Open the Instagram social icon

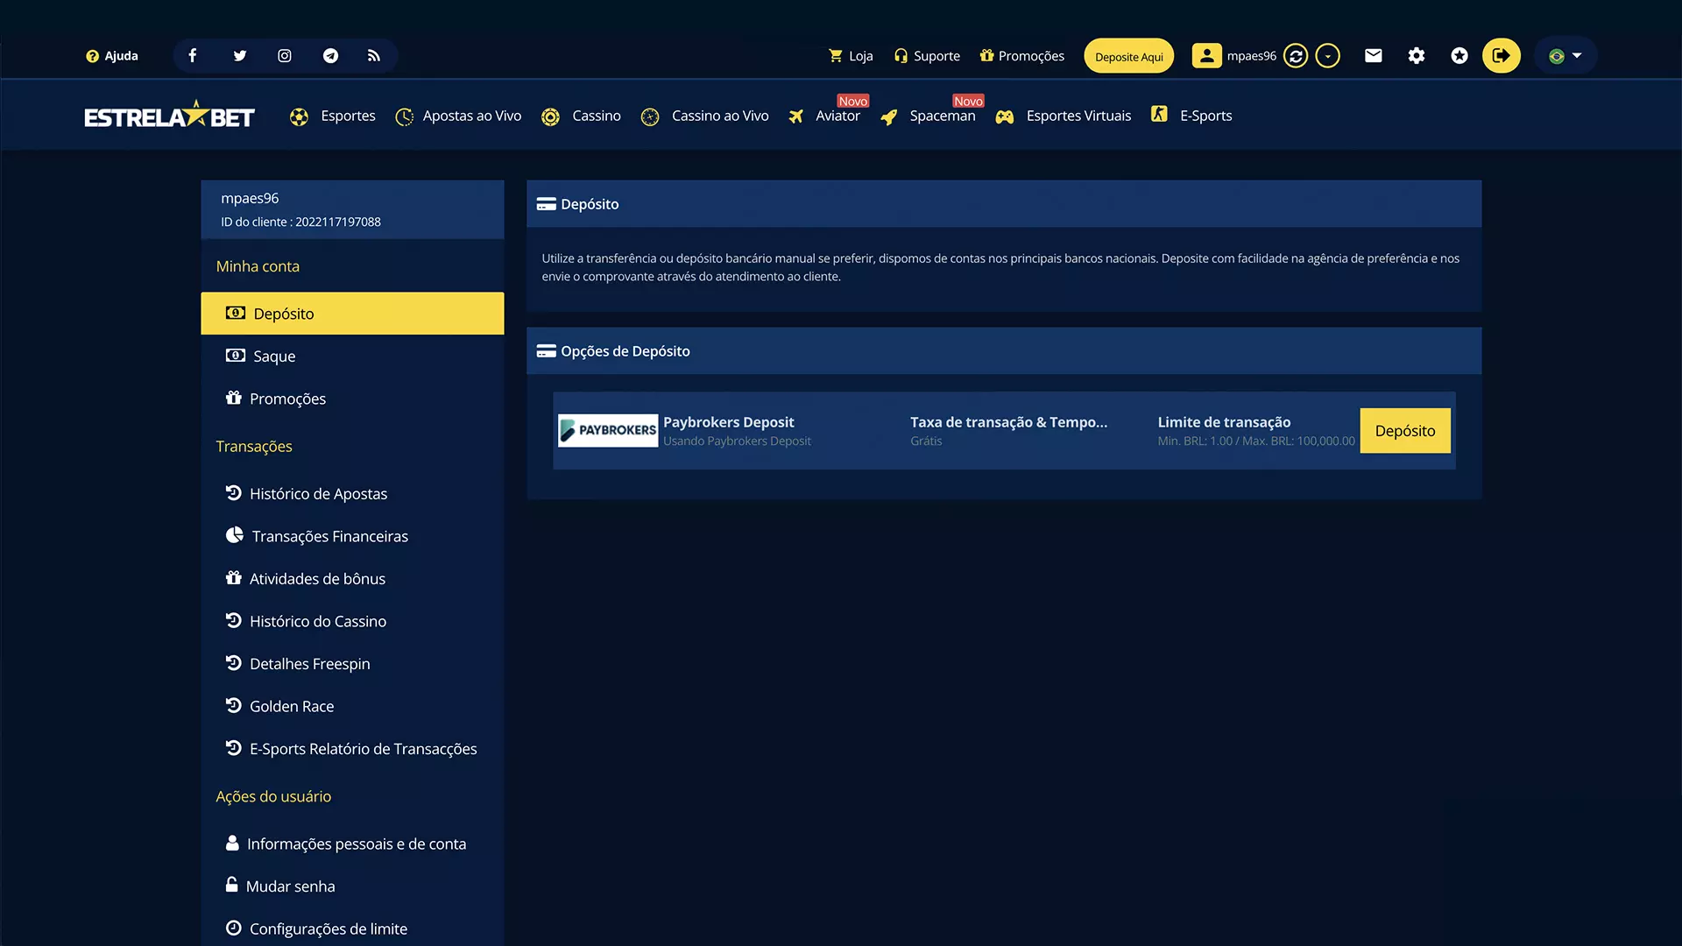(x=285, y=56)
